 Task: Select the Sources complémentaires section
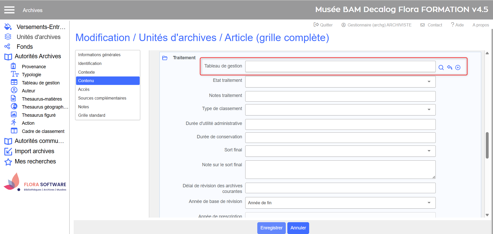tap(102, 98)
